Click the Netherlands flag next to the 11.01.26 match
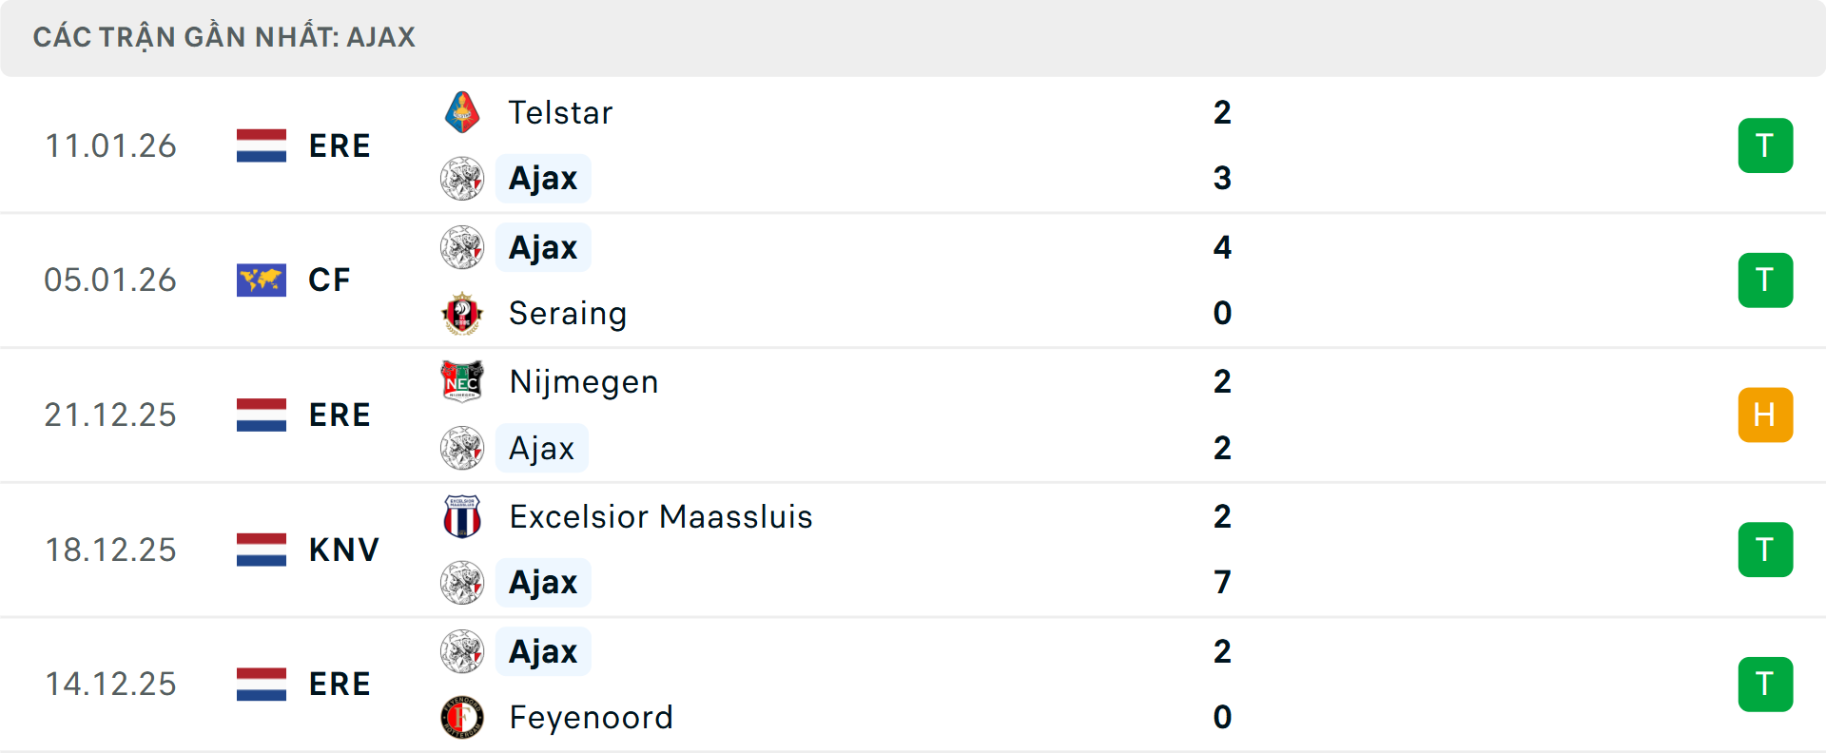The width and height of the screenshot is (1826, 753). (261, 145)
